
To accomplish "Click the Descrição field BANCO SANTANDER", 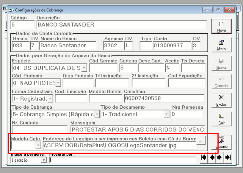I will 122,25.
